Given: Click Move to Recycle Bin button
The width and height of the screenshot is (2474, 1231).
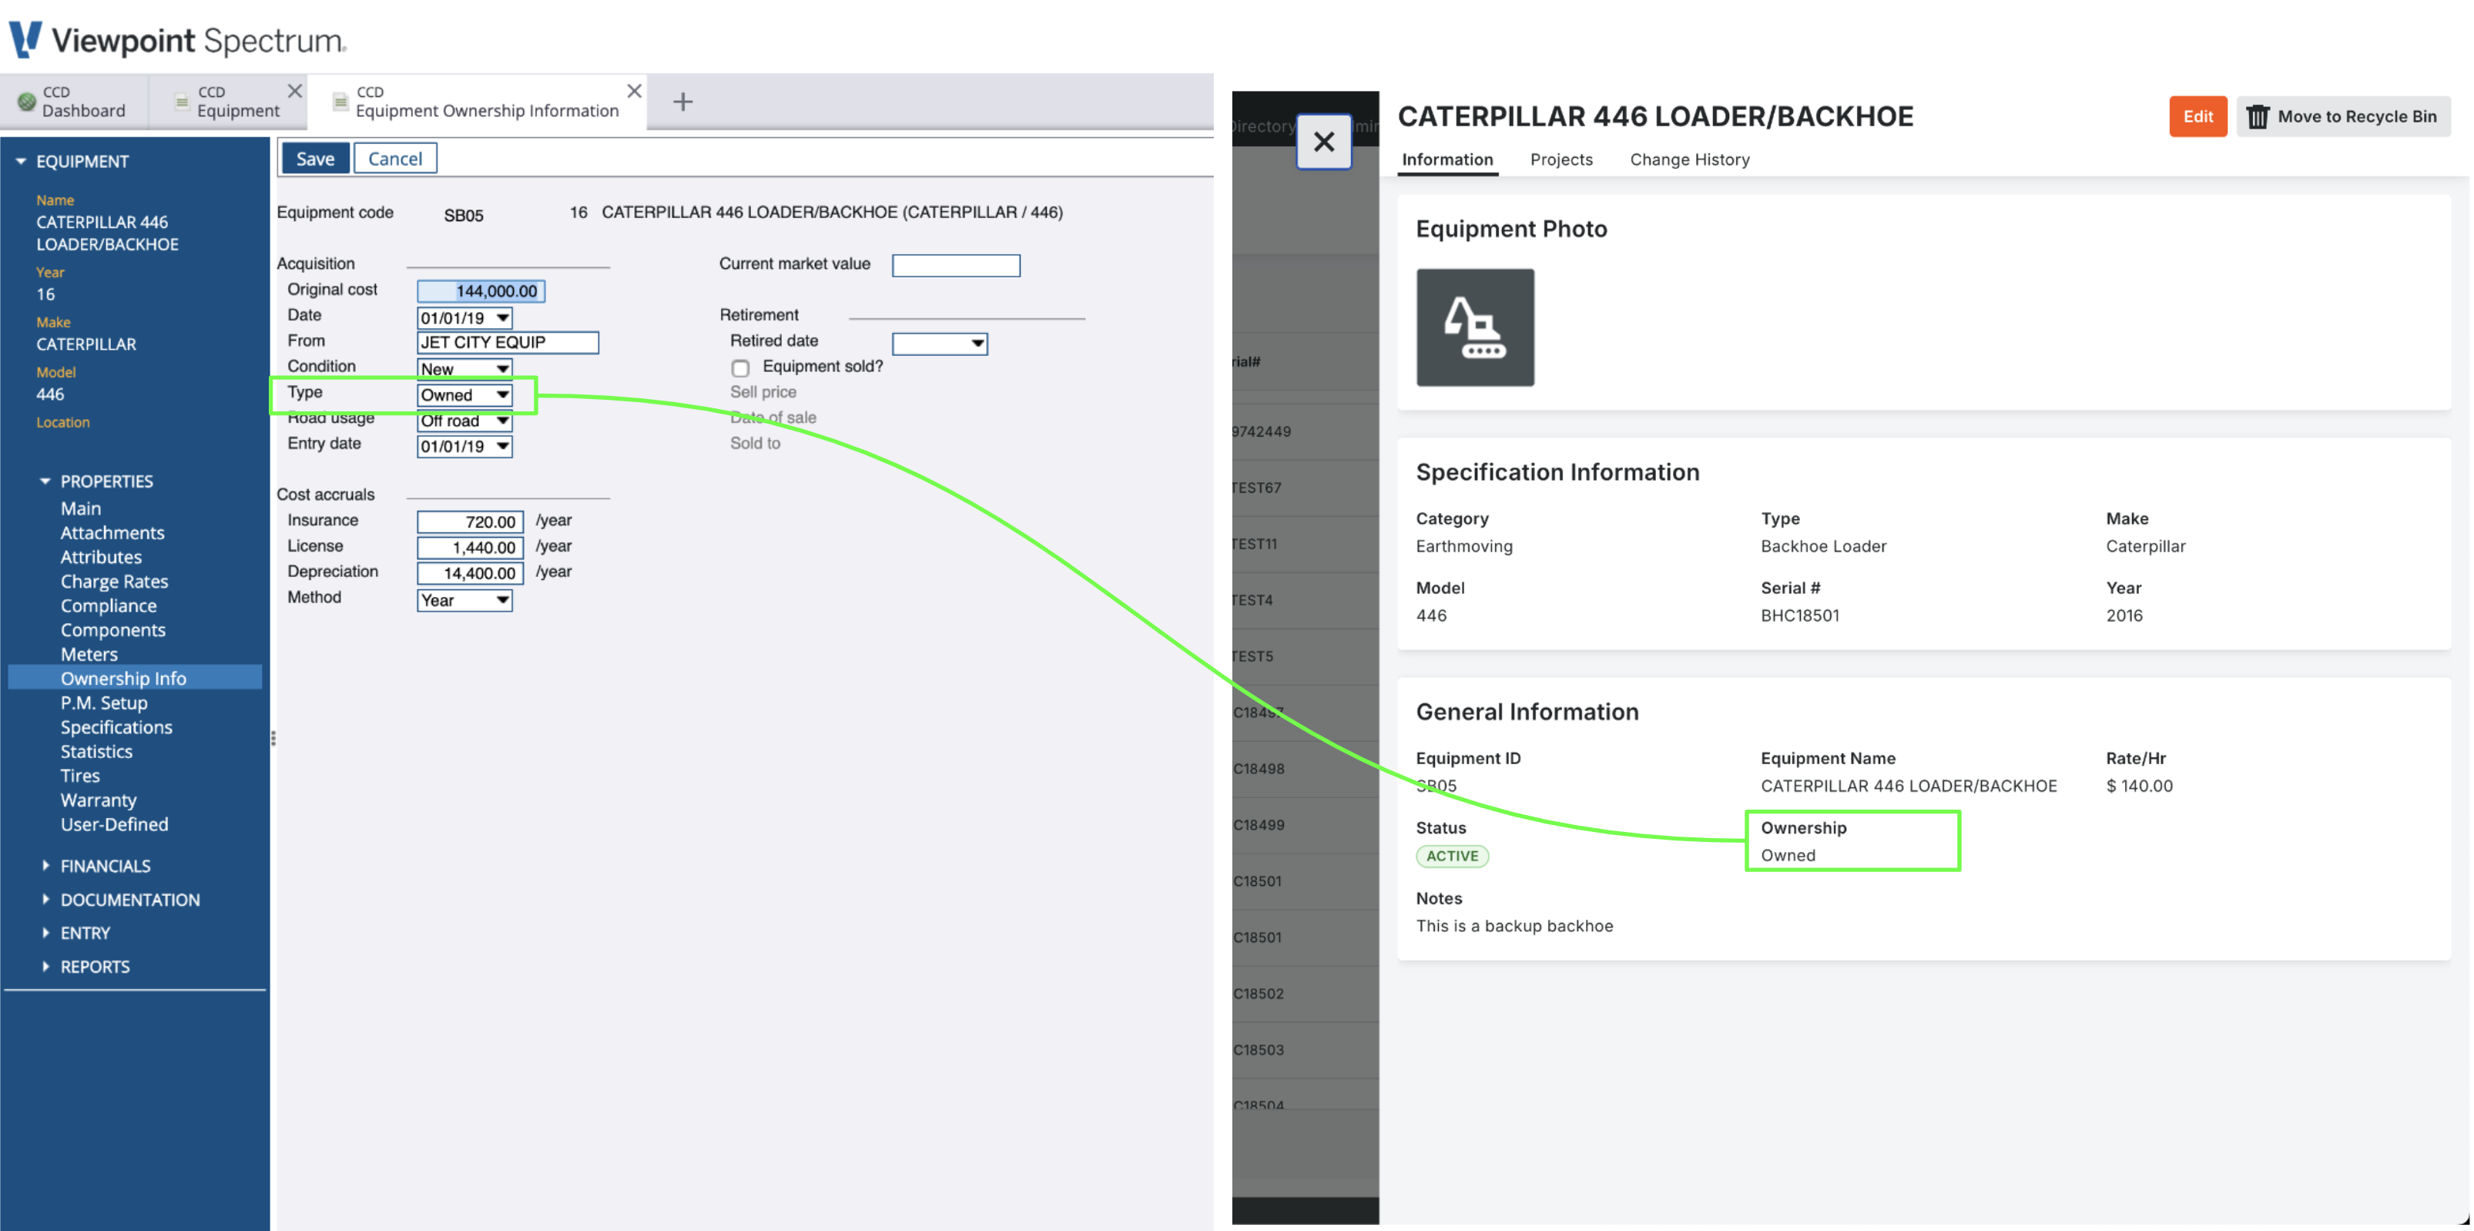Looking at the screenshot, I should pyautogui.click(x=2342, y=116).
